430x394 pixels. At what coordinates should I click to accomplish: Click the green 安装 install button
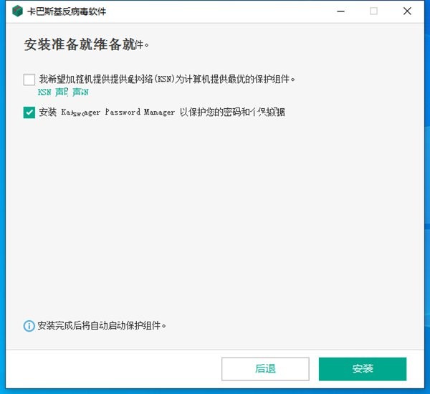tap(363, 369)
